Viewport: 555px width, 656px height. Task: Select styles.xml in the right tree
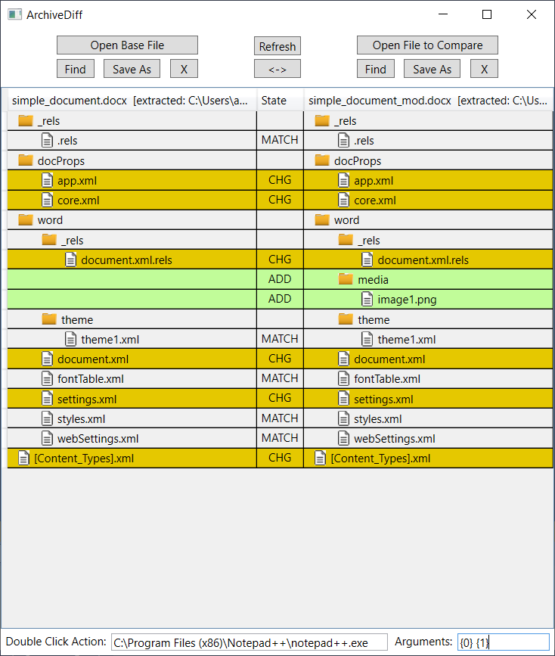point(377,419)
